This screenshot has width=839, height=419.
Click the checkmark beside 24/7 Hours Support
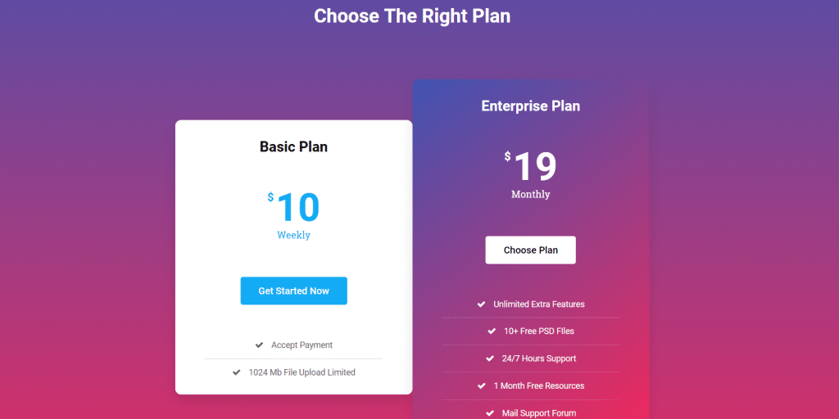point(490,358)
